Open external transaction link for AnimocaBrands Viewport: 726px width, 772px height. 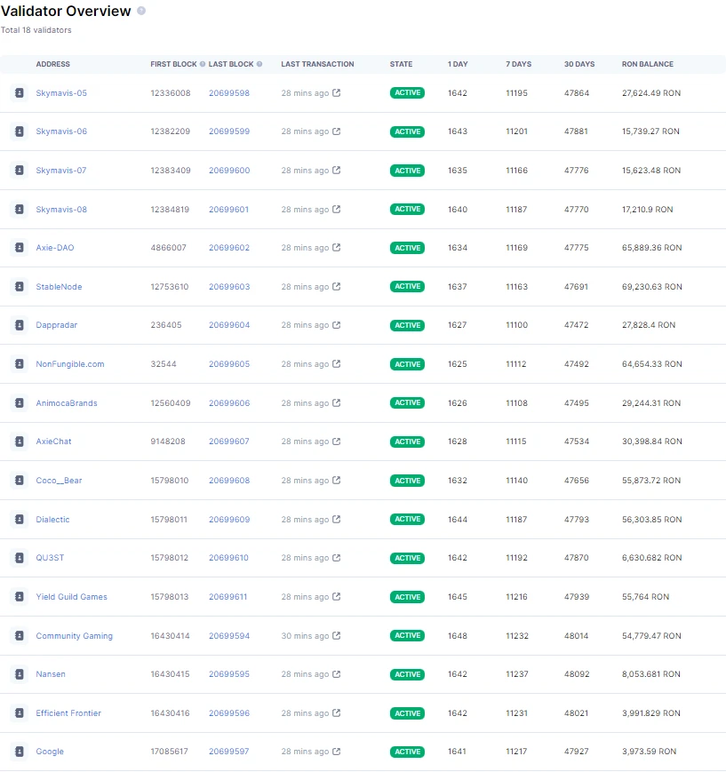pyautogui.click(x=337, y=402)
